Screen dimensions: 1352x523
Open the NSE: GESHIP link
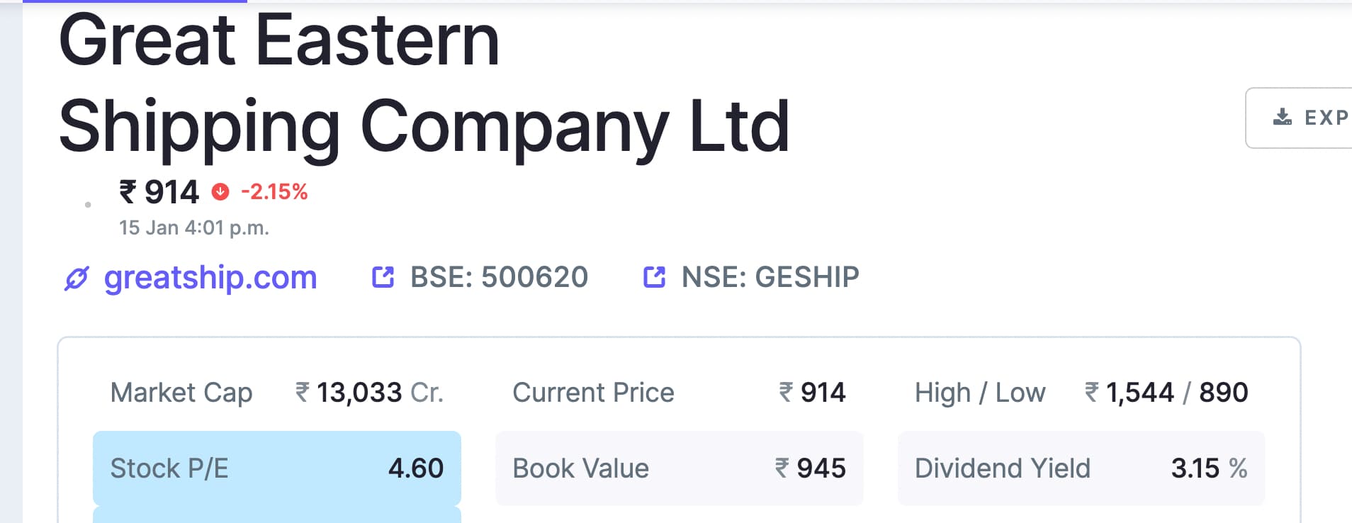click(x=770, y=277)
